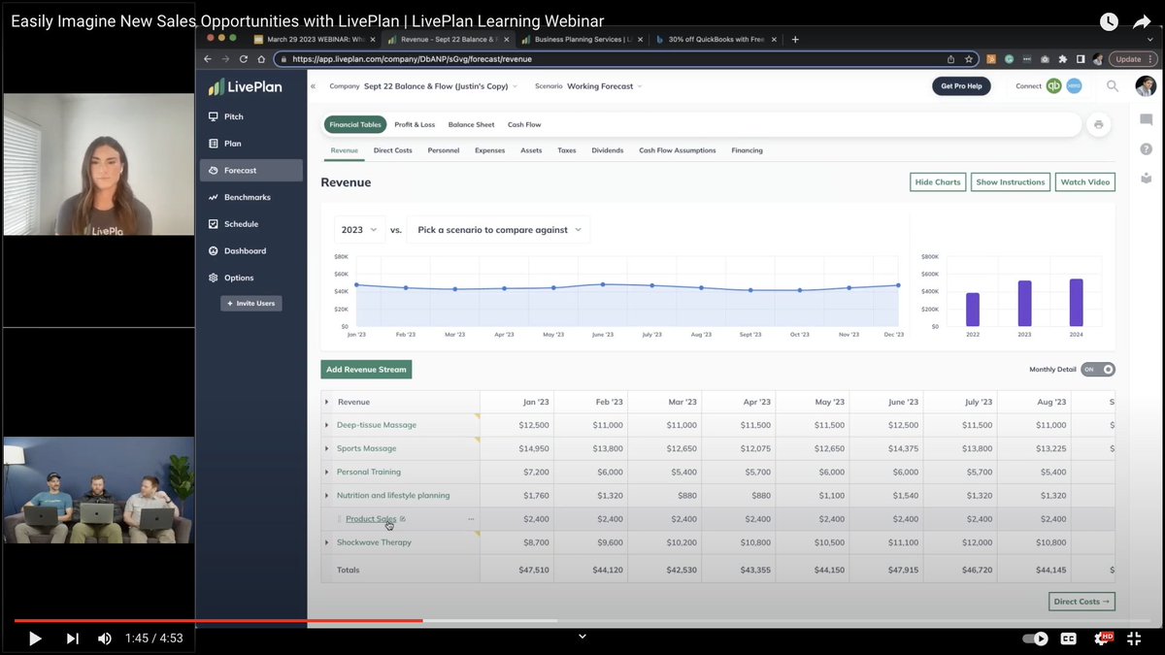Click the print icon above the revenue charts
The image size is (1165, 655).
1098,124
